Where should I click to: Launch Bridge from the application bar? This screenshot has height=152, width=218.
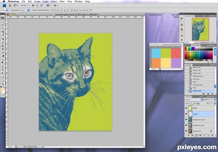[10, 5]
